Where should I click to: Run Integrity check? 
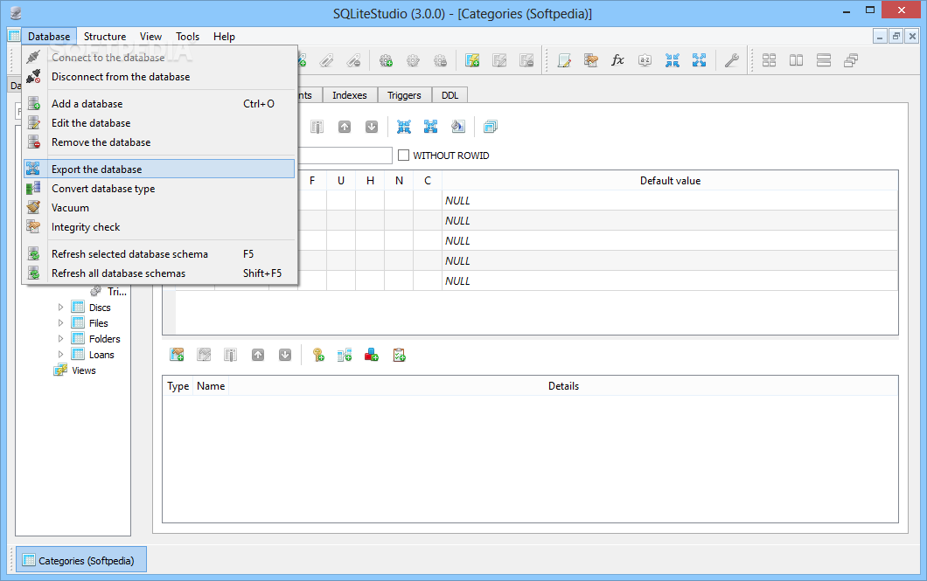(159, 227)
